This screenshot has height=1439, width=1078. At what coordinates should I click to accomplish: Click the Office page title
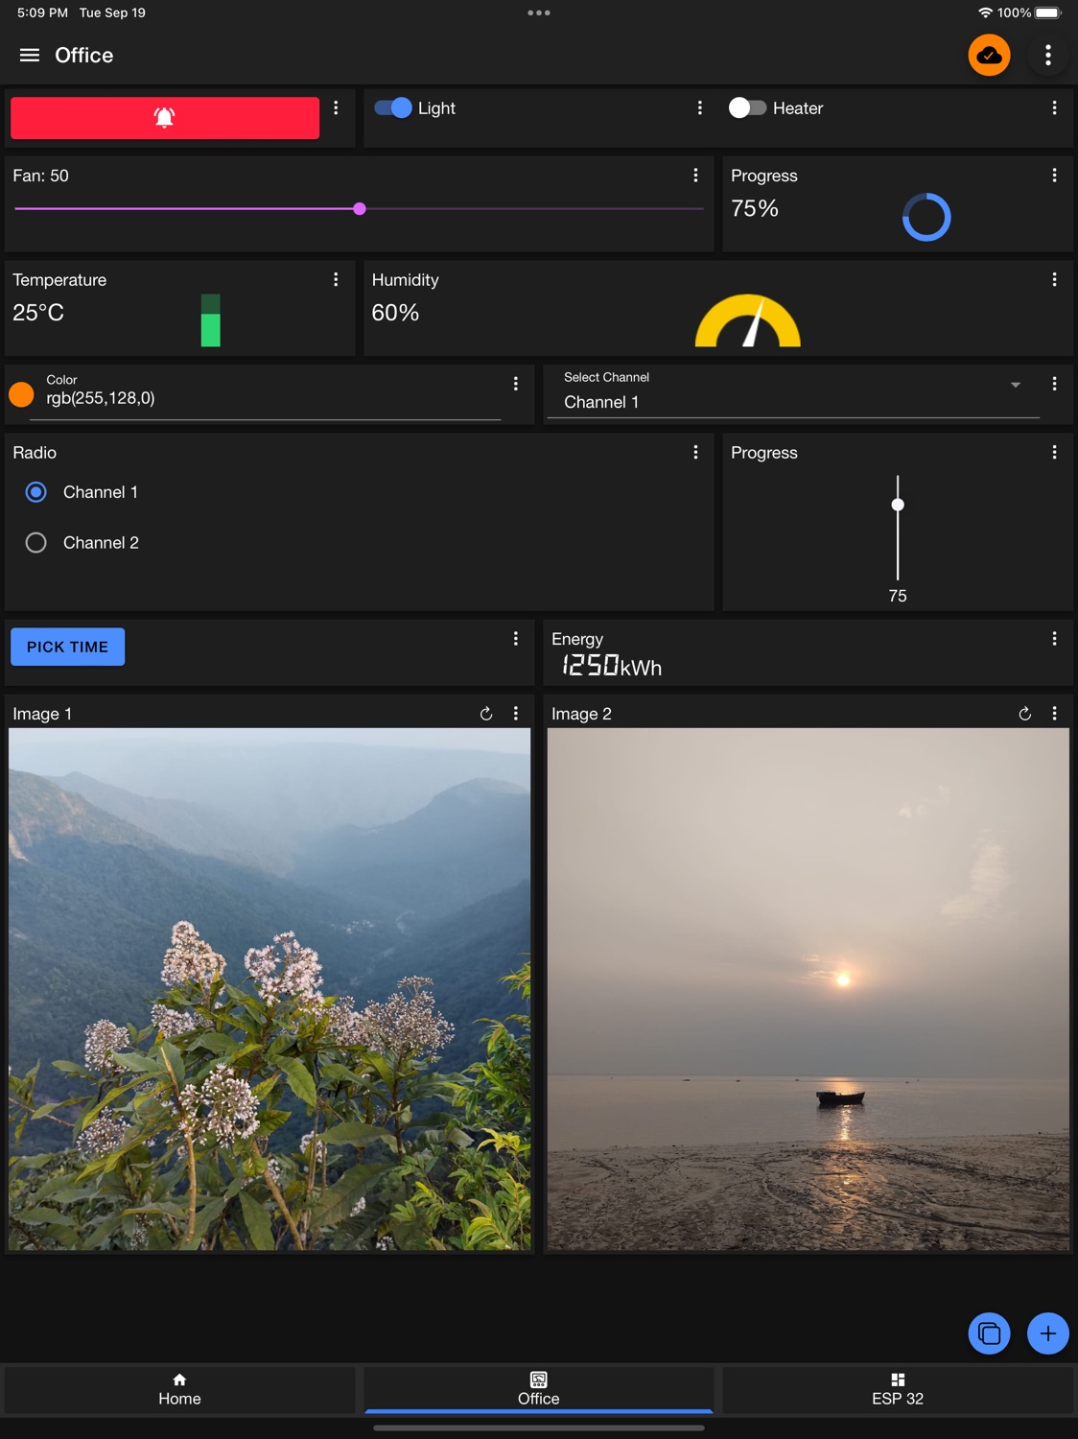tap(84, 55)
